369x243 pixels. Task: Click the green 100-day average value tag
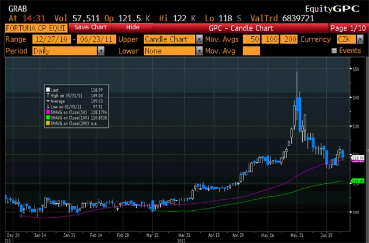click(357, 181)
